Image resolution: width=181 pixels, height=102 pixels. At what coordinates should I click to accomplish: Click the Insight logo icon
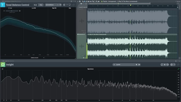point(3,64)
